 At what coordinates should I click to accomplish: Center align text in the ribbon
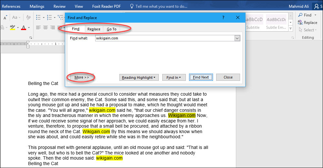(45, 27)
